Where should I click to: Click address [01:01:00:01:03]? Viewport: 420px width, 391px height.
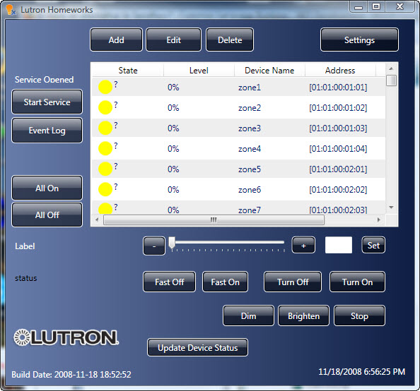[x=338, y=128]
